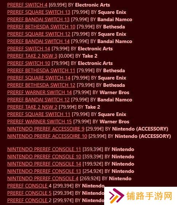Open PREREF SQUARE SWITCH 11 link
The height and width of the screenshot is (205, 177).
pos(39,115)
